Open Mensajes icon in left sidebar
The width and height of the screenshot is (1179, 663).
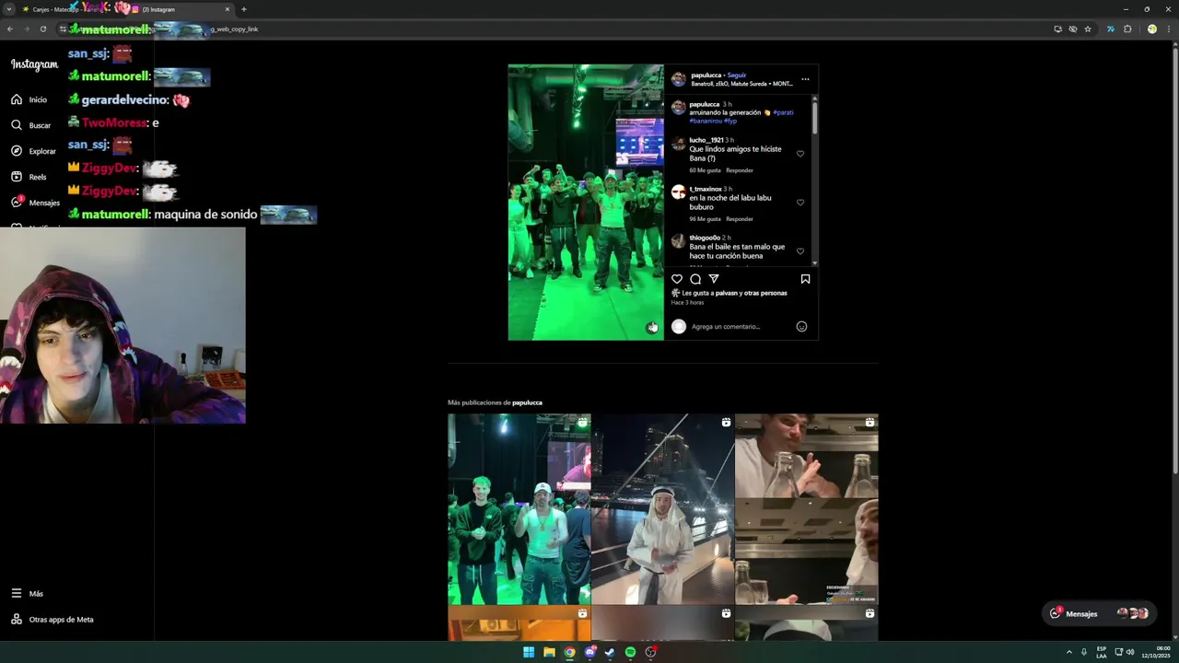pyautogui.click(x=17, y=203)
